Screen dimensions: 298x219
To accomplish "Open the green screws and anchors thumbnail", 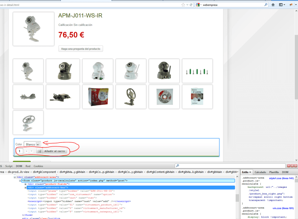I will point(197,71).
